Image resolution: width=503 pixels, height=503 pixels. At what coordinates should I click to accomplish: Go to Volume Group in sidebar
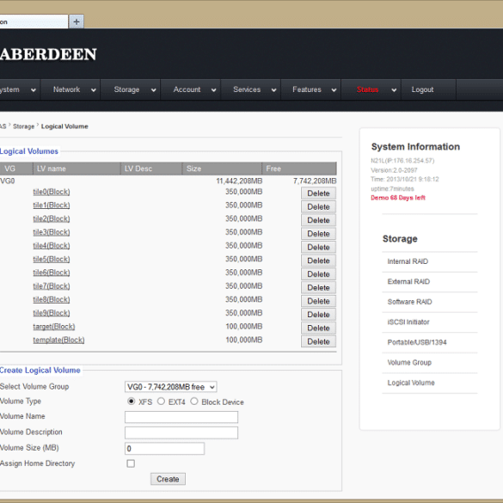coord(409,363)
